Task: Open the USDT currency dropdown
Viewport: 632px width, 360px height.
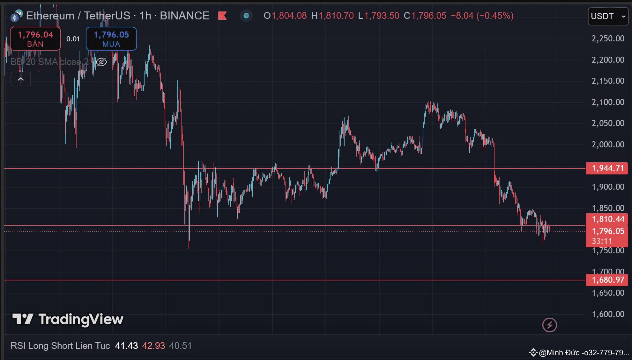Action: click(608, 16)
